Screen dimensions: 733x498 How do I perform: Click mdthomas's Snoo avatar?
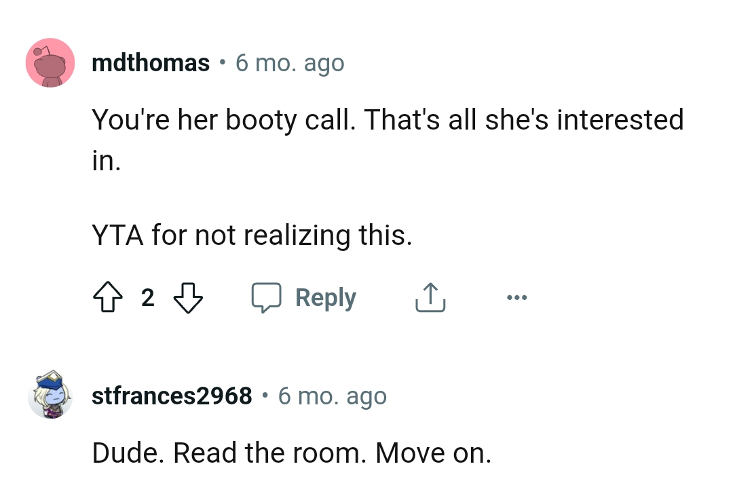50,62
